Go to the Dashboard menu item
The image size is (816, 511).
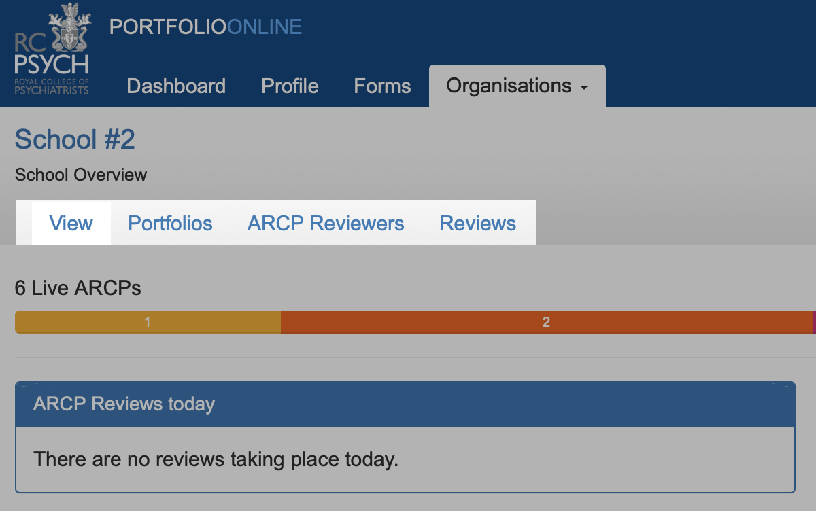pyautogui.click(x=176, y=86)
